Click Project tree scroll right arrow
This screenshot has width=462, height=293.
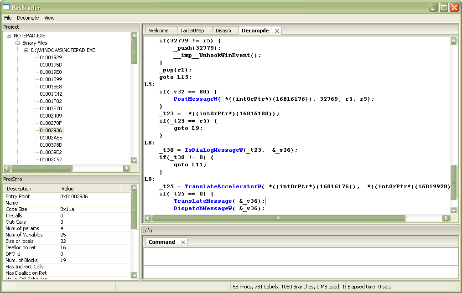126,168
